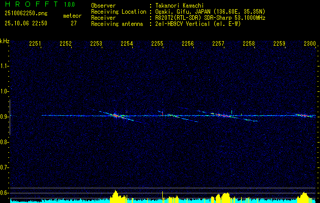320x203 pixels.
Task: Click the 2259 time marker
Action: pyautogui.click(x=279, y=44)
